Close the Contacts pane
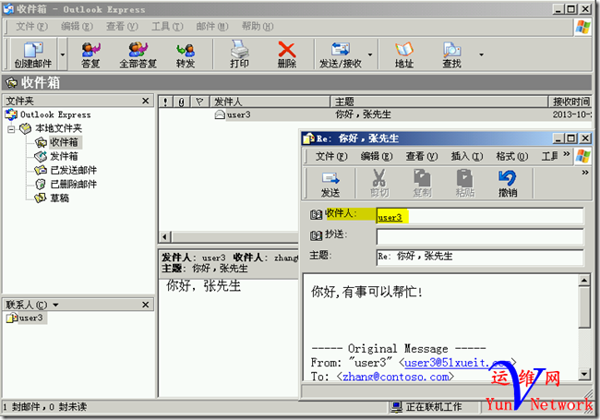This screenshot has width=600, height=420. pos(146,305)
